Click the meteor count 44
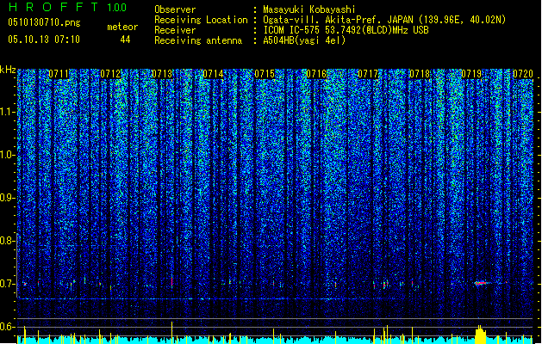This screenshot has height=344, width=542. (x=125, y=40)
